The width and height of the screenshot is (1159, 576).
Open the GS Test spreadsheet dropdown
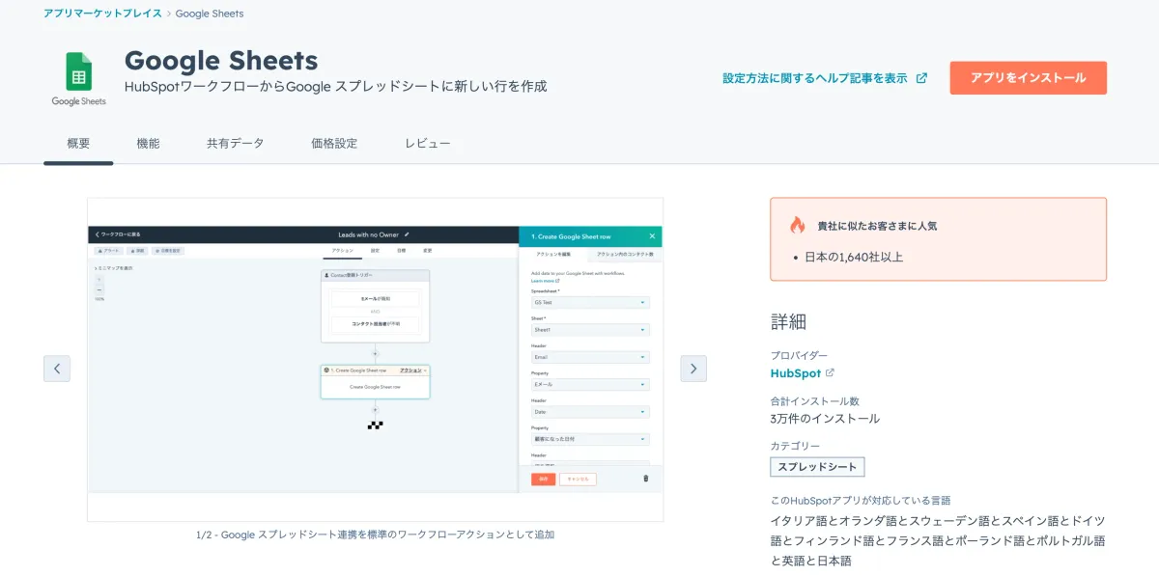(x=590, y=304)
